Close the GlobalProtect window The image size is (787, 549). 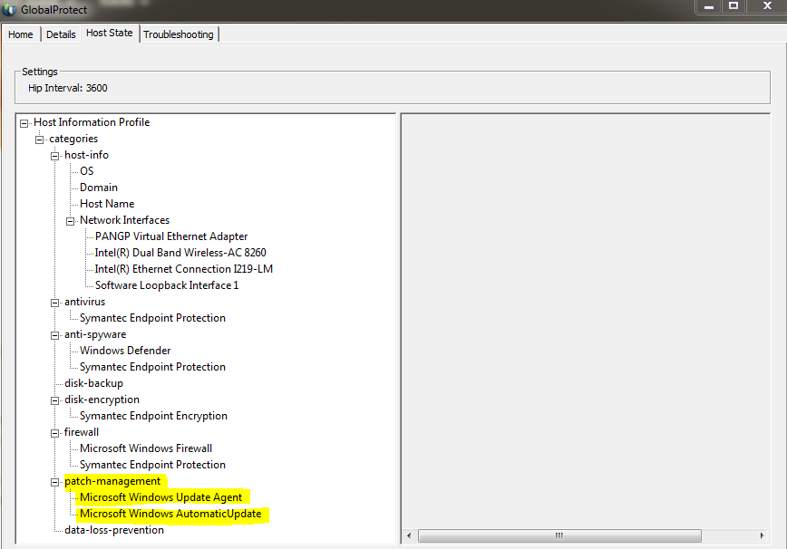pos(766,6)
